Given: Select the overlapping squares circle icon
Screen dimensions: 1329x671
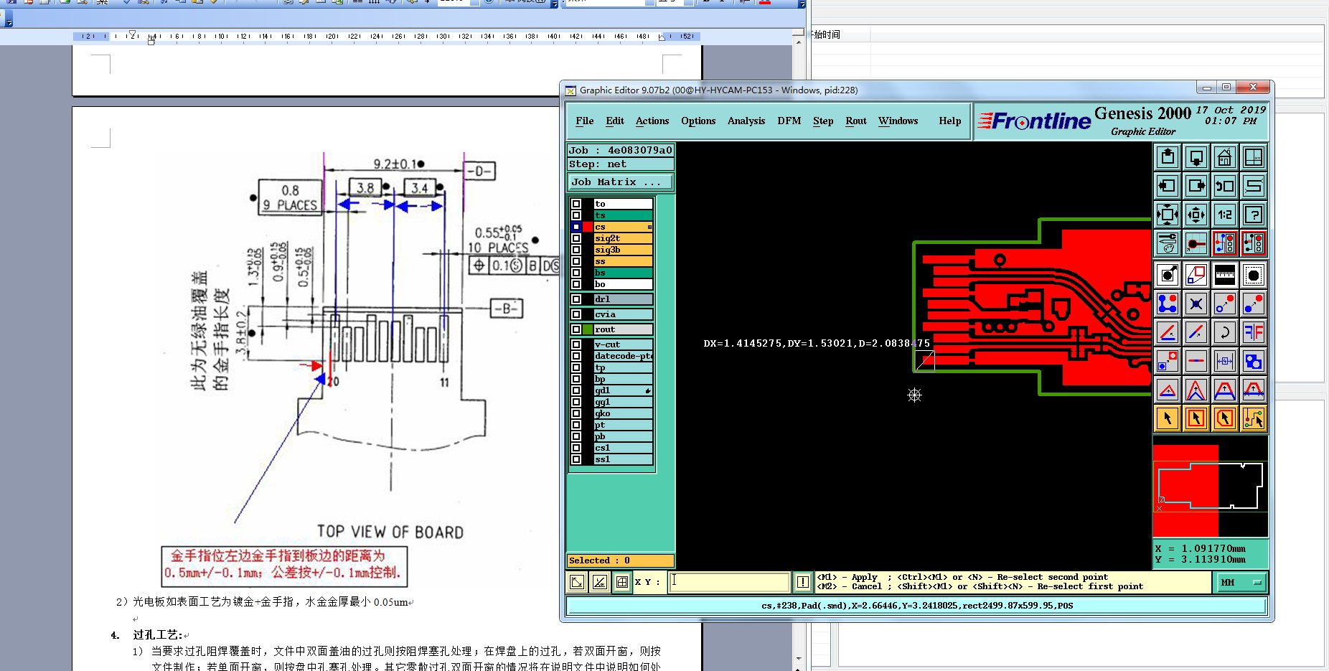Looking at the screenshot, I should tap(1254, 361).
